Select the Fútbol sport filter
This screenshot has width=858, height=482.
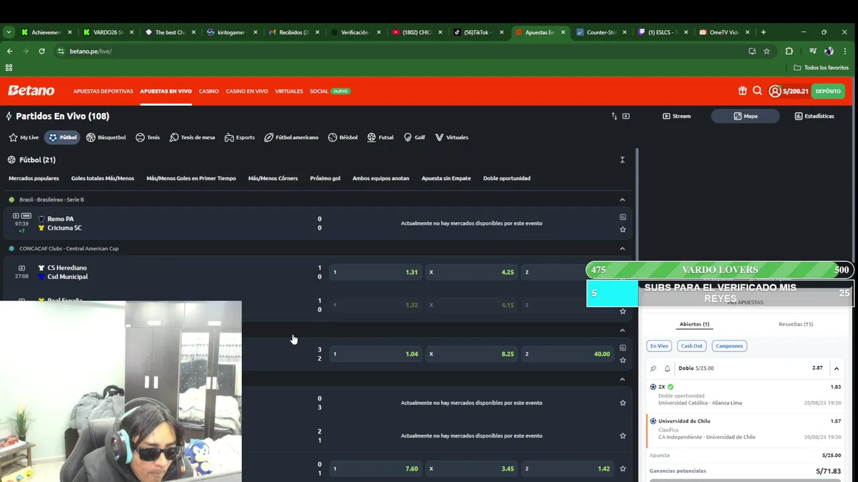coord(62,137)
